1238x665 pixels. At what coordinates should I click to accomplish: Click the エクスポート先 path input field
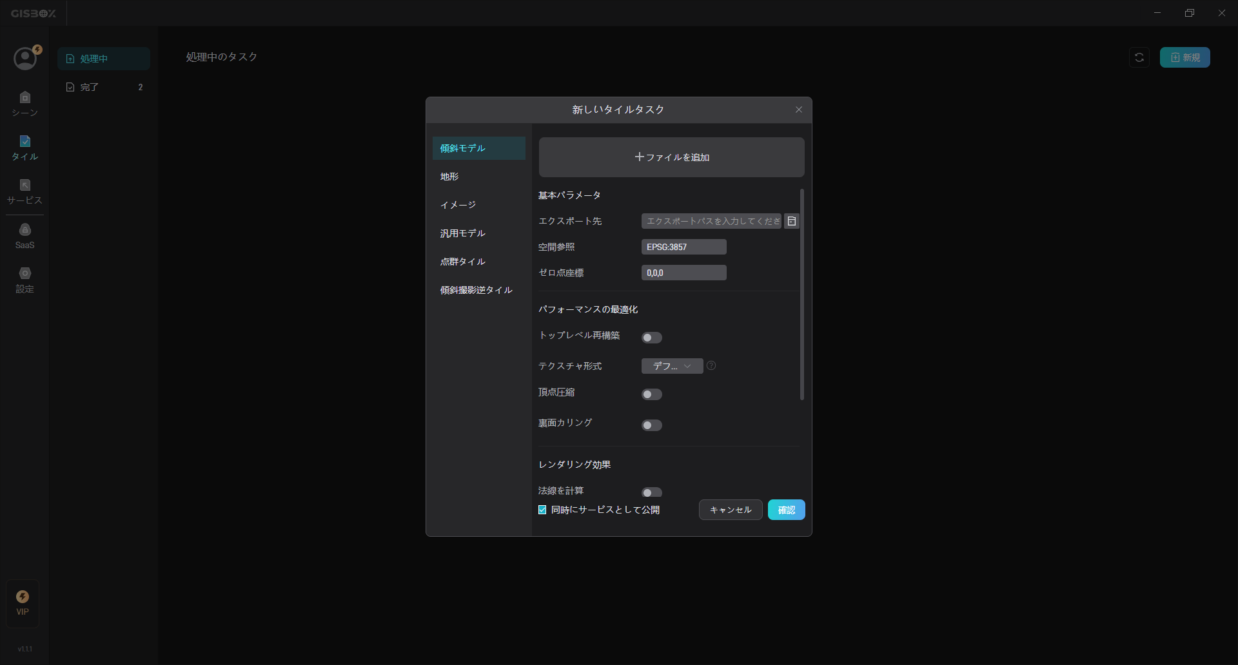tap(711, 221)
